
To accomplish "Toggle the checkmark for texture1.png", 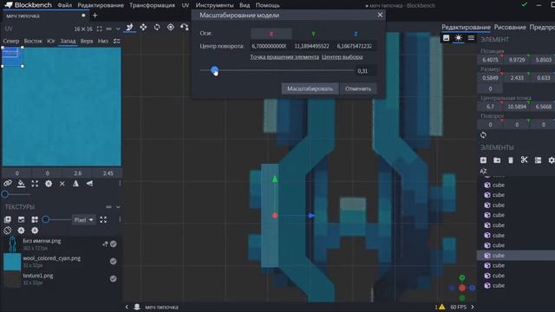I will click(x=114, y=279).
